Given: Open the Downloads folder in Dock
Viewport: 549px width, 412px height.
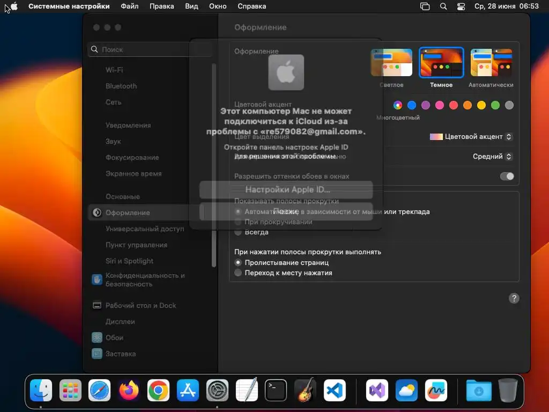Looking at the screenshot, I should point(479,390).
